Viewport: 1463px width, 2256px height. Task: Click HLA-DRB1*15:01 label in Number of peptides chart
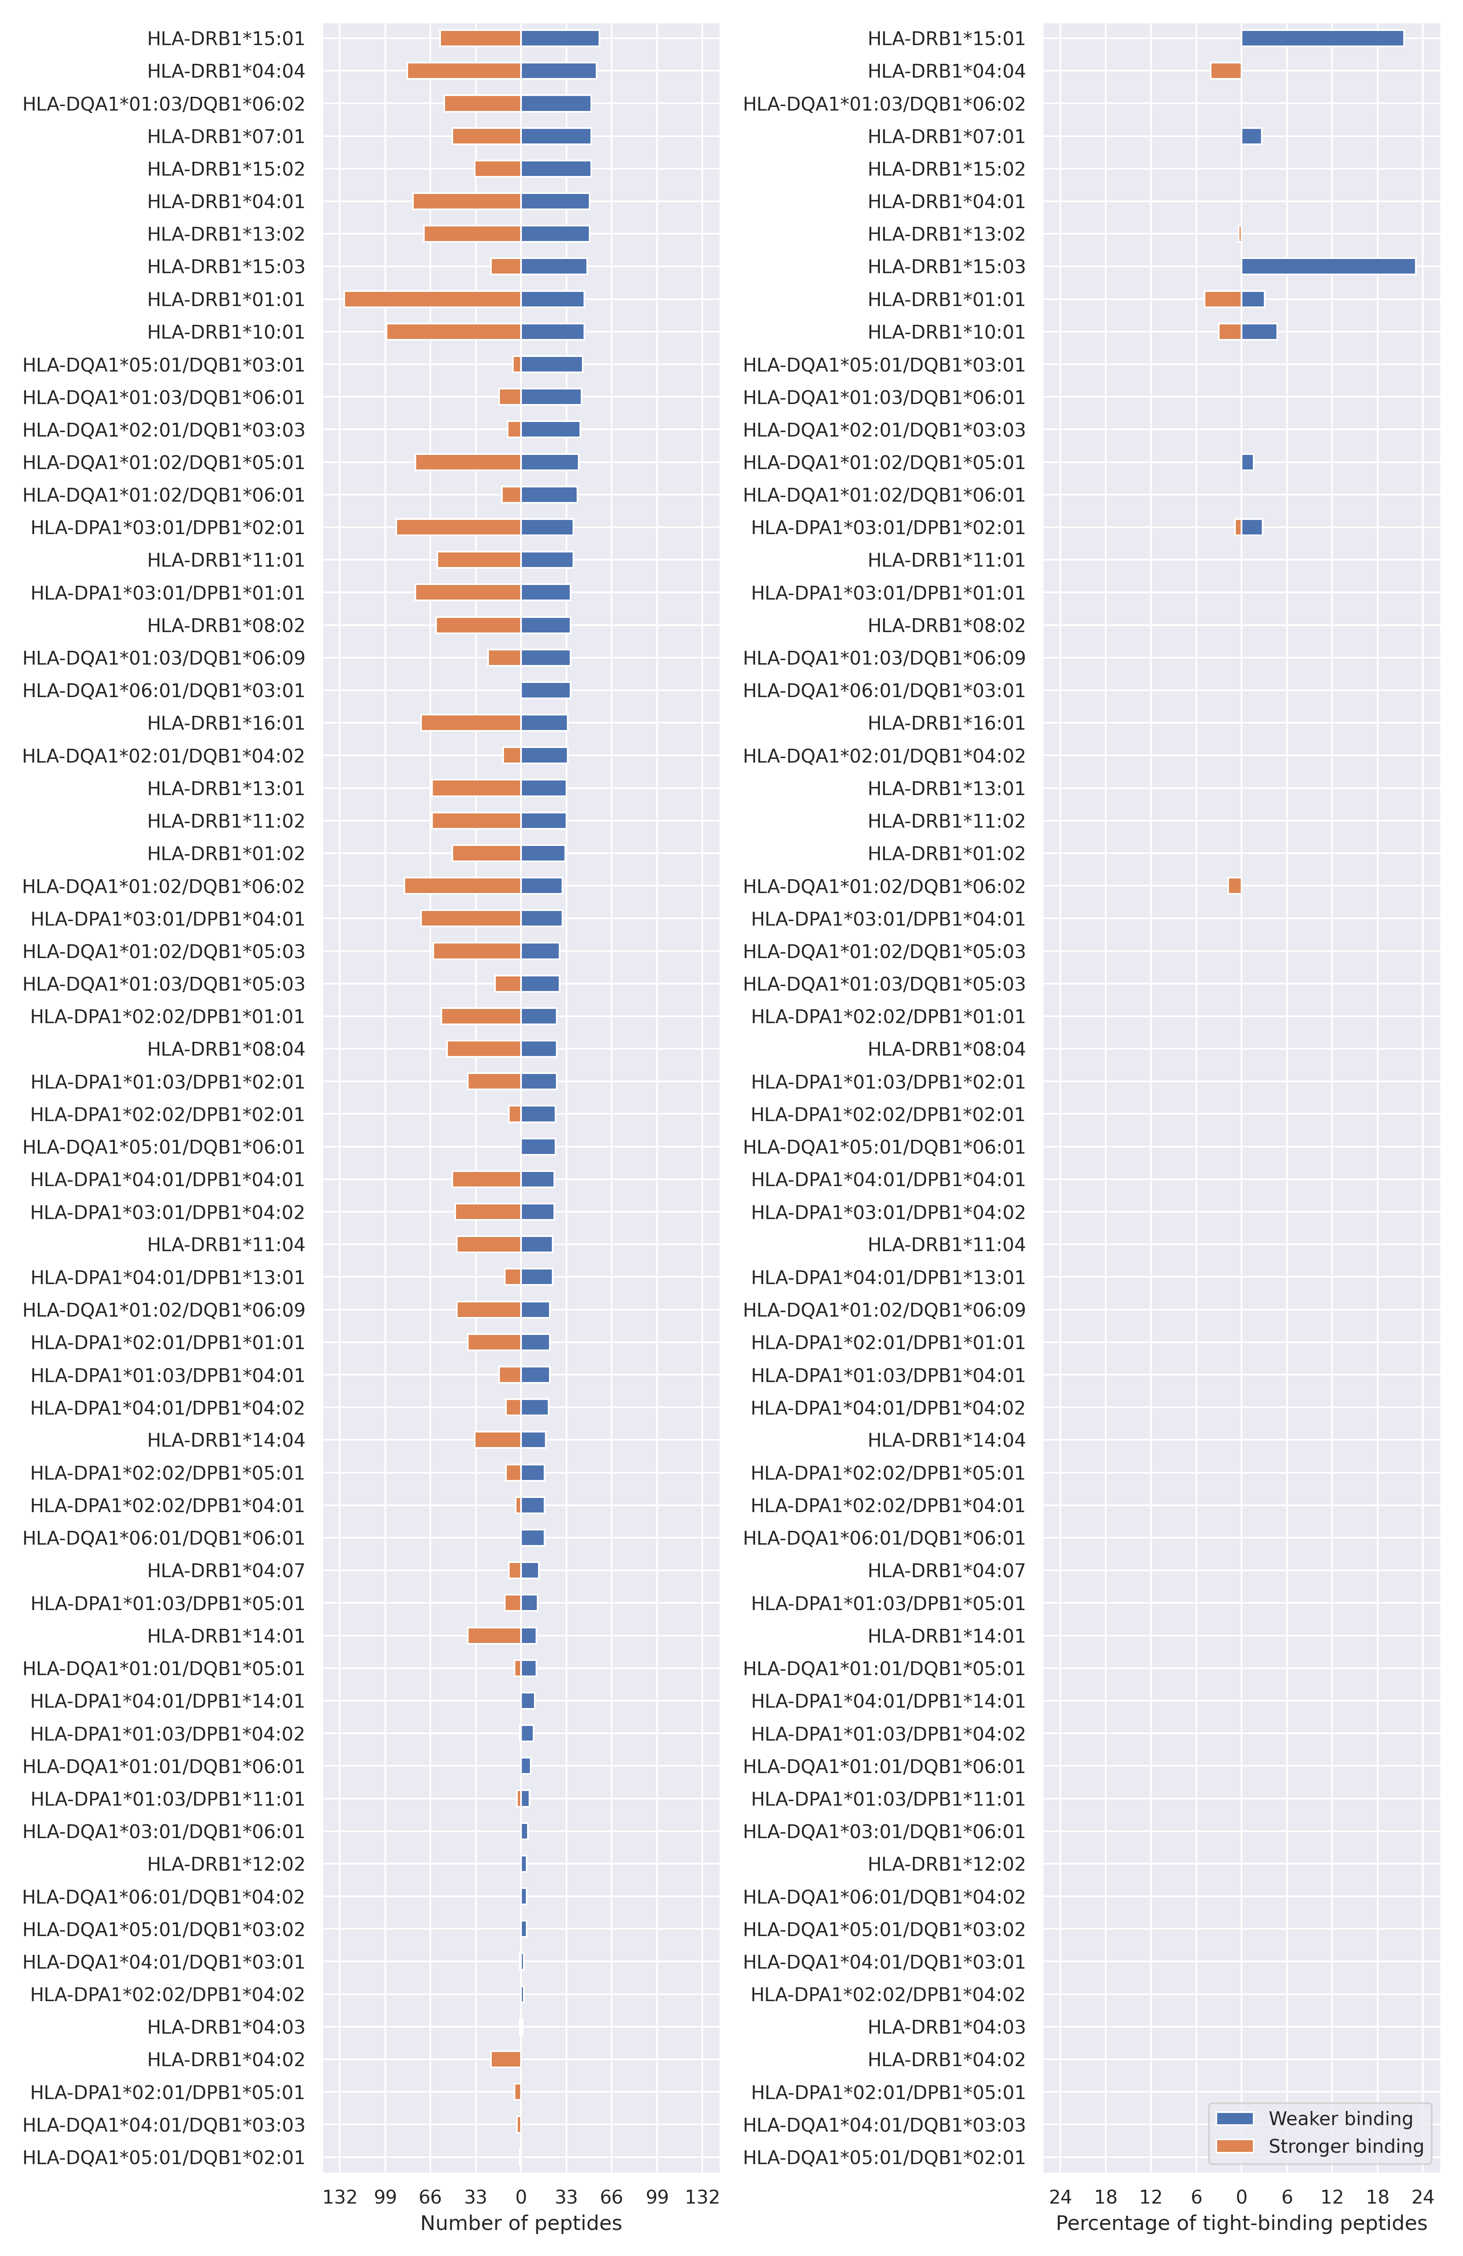[x=226, y=39]
